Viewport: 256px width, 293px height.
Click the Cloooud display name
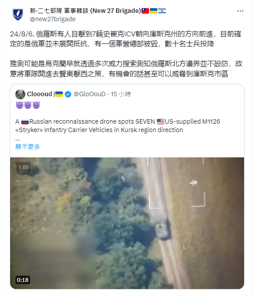(39, 94)
